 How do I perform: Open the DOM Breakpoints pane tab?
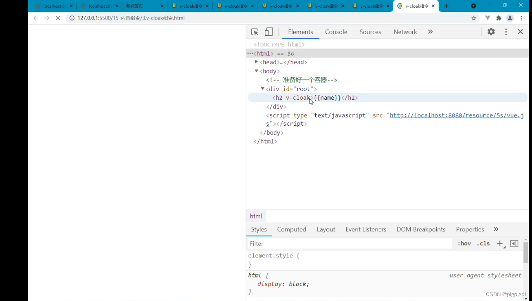click(x=421, y=229)
